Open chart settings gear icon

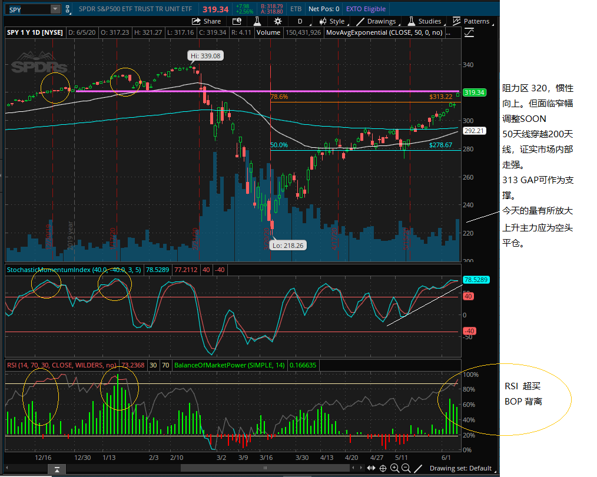click(278, 21)
